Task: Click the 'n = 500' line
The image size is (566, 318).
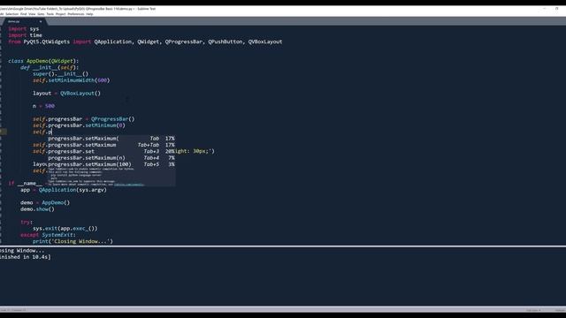Action: pyautogui.click(x=43, y=106)
